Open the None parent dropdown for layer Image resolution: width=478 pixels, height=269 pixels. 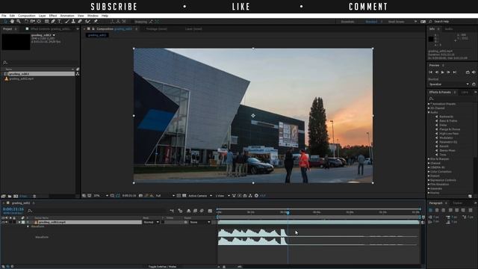200,222
